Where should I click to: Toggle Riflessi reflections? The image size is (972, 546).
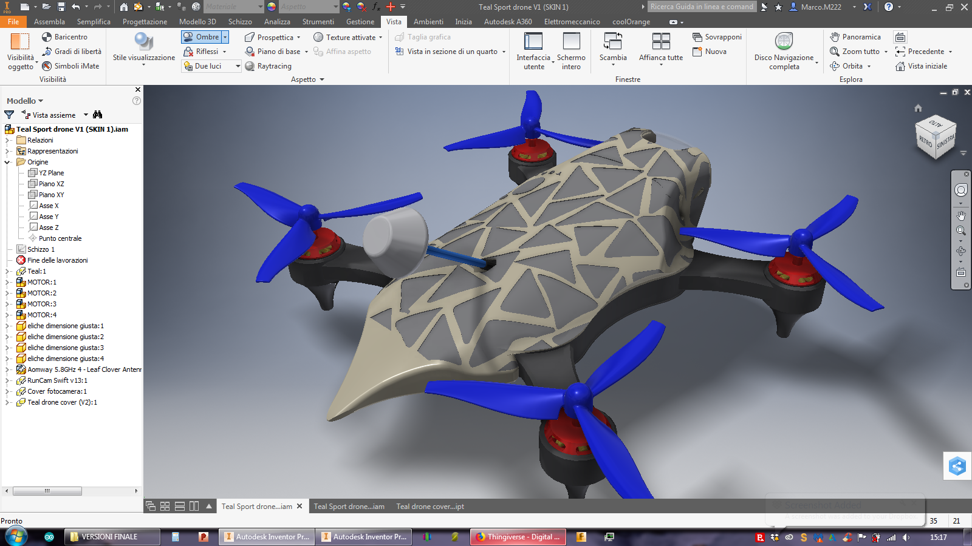tap(201, 52)
